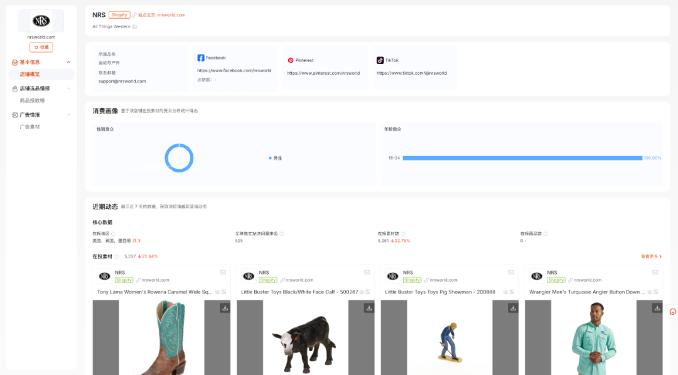
Task: Click the Shopify tag on Wrangler Men's card
Action: point(556,280)
